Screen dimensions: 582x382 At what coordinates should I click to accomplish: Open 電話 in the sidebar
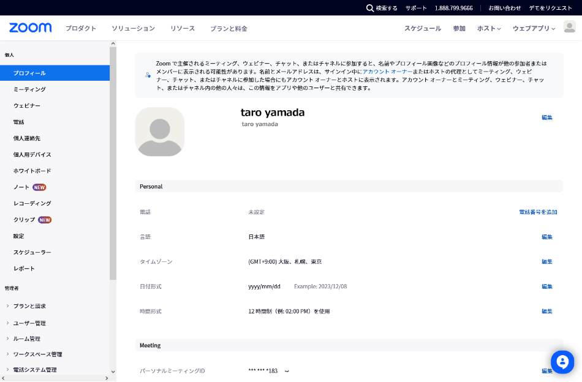click(x=18, y=122)
